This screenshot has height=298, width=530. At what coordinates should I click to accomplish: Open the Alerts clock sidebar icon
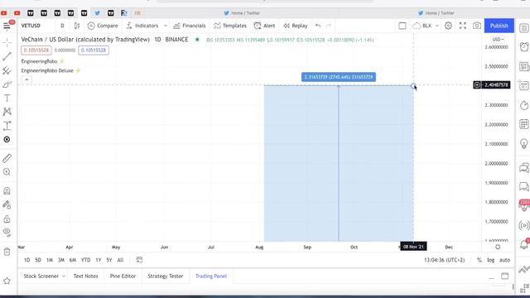tap(524, 47)
